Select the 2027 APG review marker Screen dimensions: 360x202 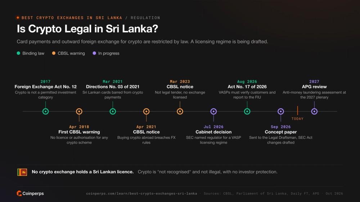coord(314,111)
